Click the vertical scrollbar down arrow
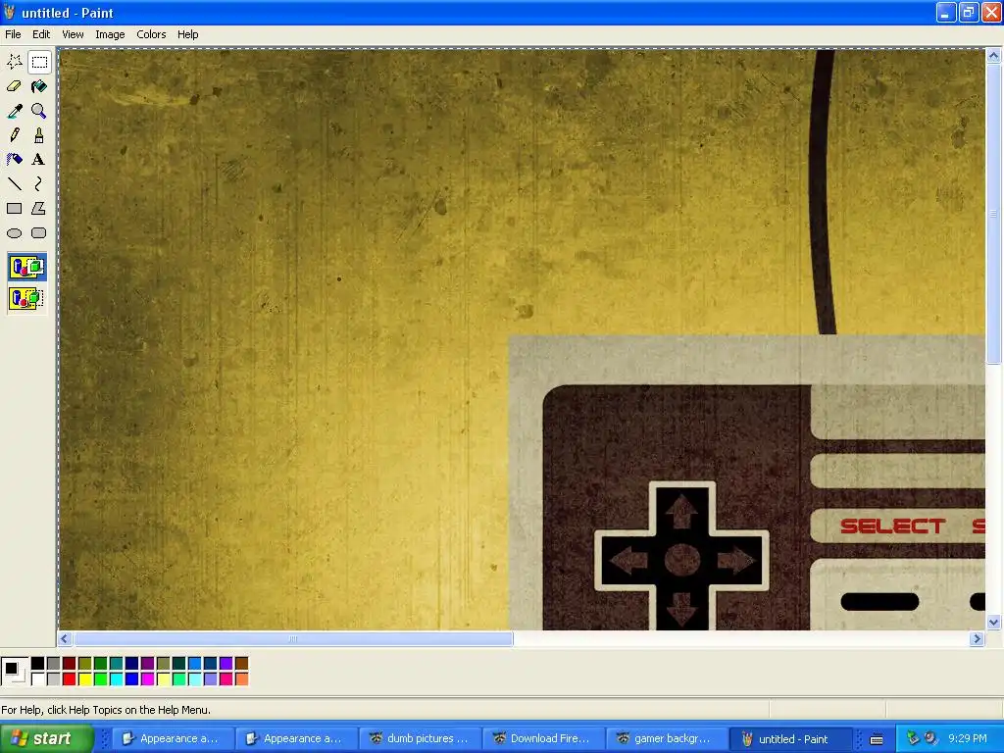This screenshot has height=753, width=1004. pyautogui.click(x=994, y=622)
